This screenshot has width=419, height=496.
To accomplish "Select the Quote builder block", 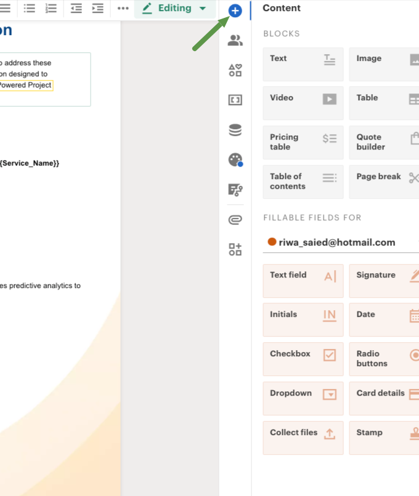I will 384,142.
